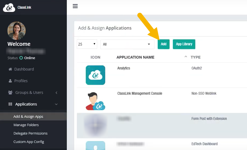Click the Dashboard home icon
The width and height of the screenshot is (247, 150).
(x=10, y=69)
